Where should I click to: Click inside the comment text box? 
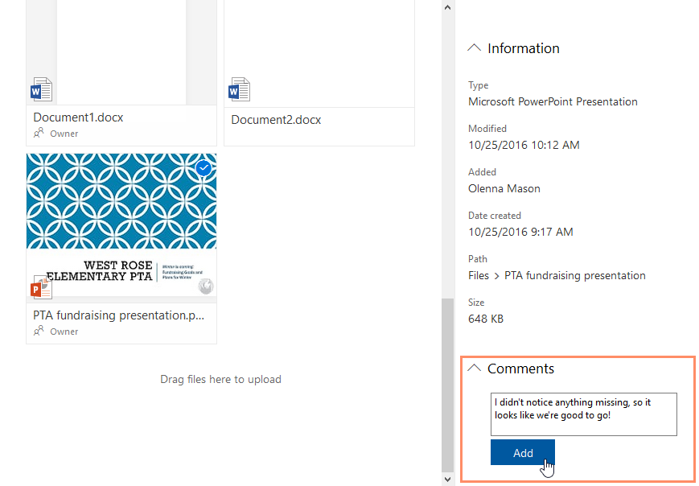click(x=583, y=414)
